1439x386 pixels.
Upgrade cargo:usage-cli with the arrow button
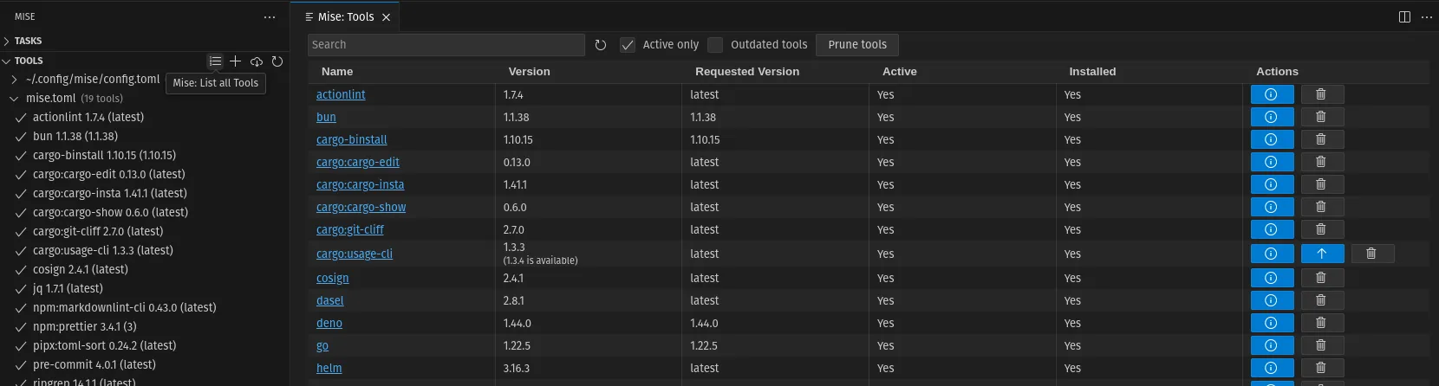click(x=1322, y=254)
